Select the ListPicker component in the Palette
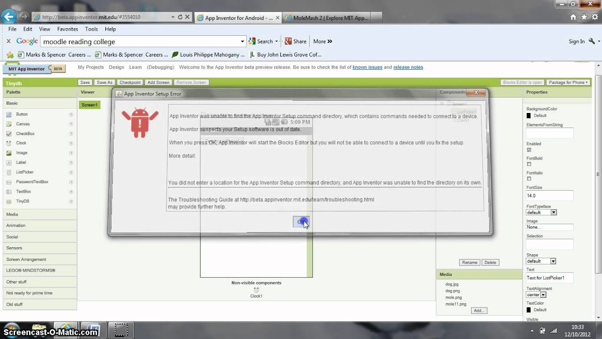602x339 pixels. [x=24, y=172]
